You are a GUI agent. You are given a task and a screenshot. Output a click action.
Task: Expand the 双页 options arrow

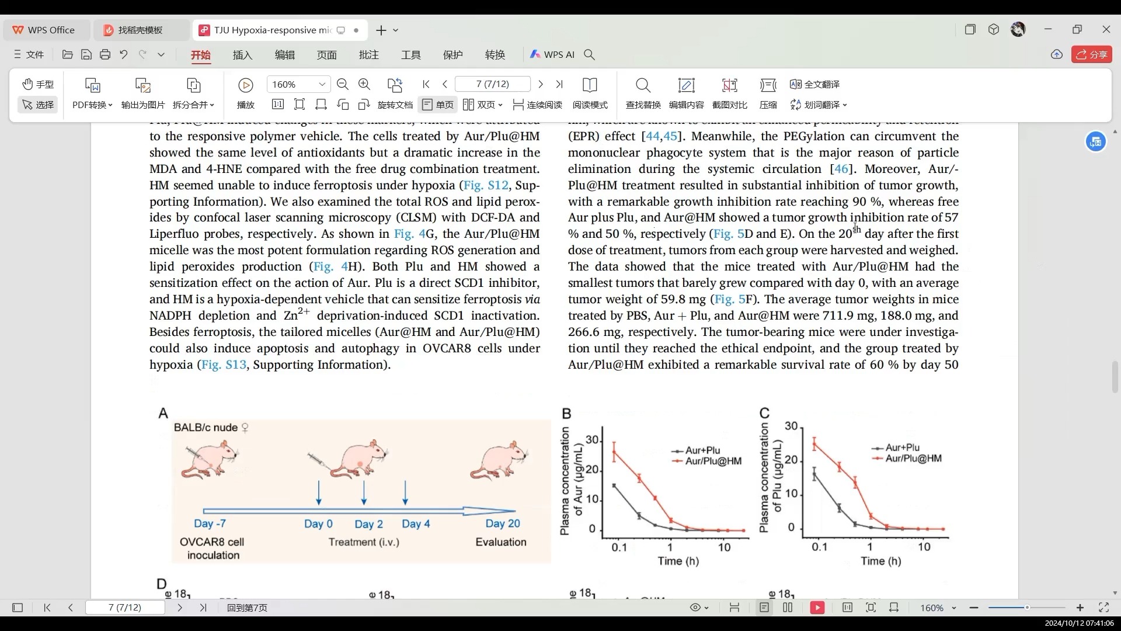[x=500, y=105]
